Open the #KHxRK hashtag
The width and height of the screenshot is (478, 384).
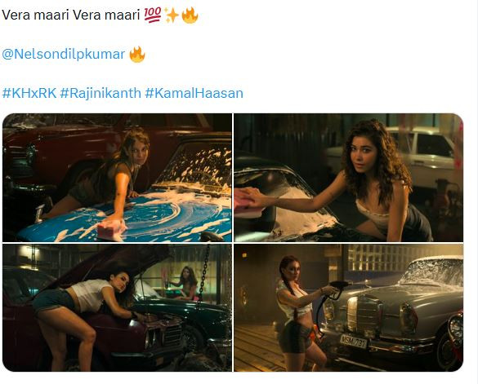[x=29, y=93]
